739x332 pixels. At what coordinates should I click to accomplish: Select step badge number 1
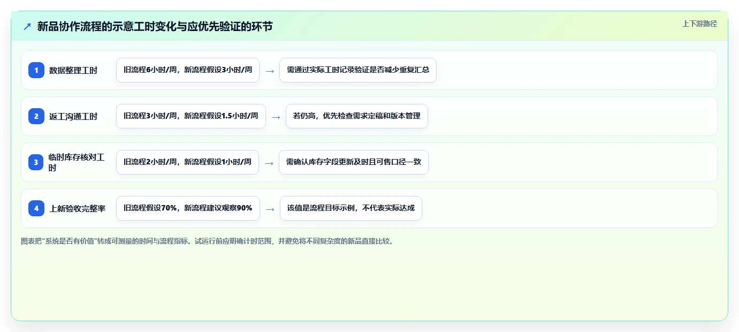[36, 70]
